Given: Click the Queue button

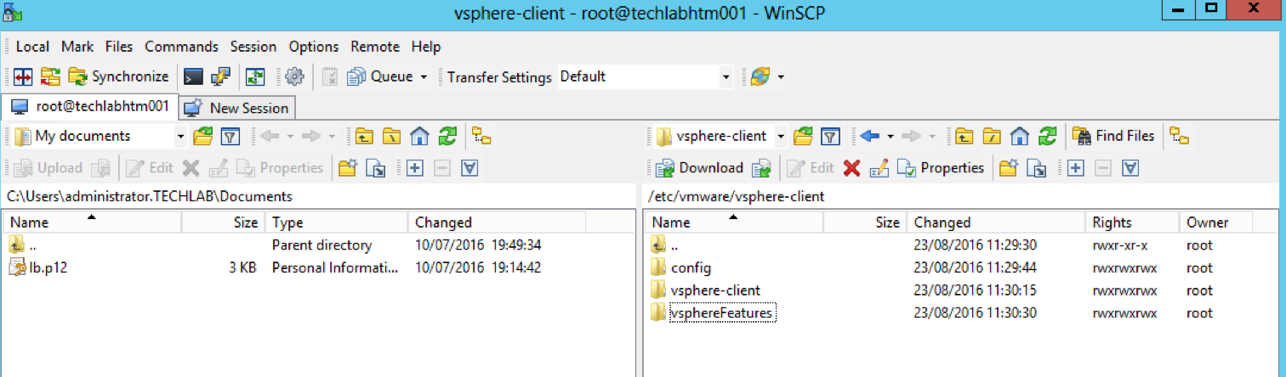Looking at the screenshot, I should click(379, 76).
